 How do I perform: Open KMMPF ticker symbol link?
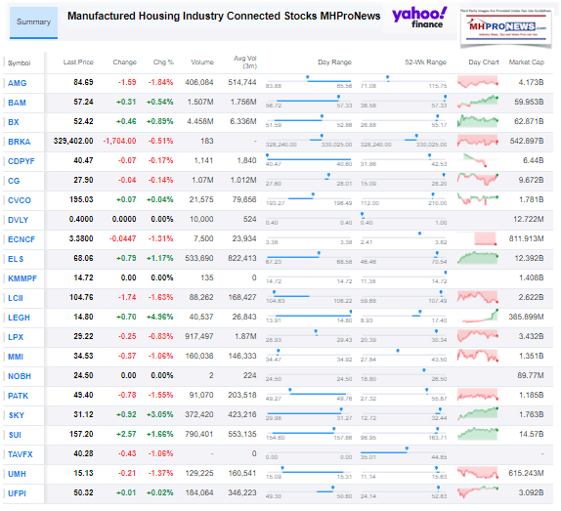tap(22, 278)
